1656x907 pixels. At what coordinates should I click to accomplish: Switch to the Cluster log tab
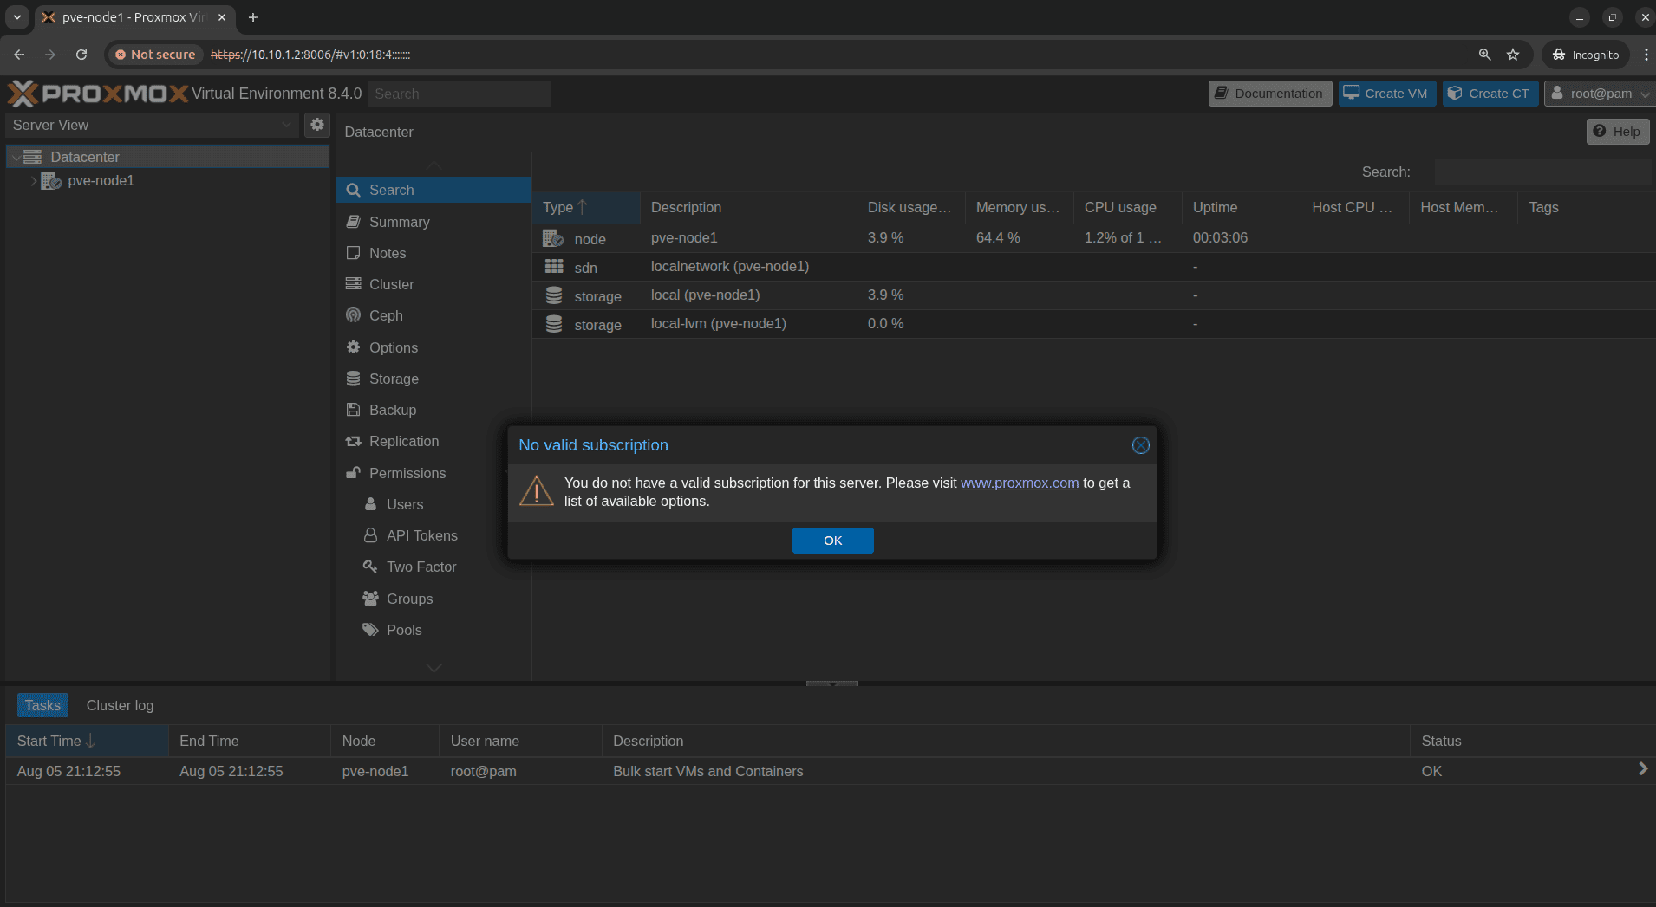click(120, 705)
